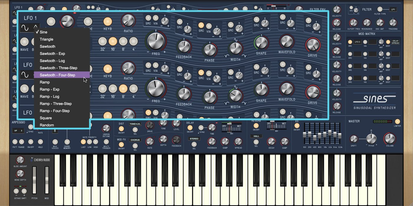Toggle the reverb ON/OFF button

point(256,126)
